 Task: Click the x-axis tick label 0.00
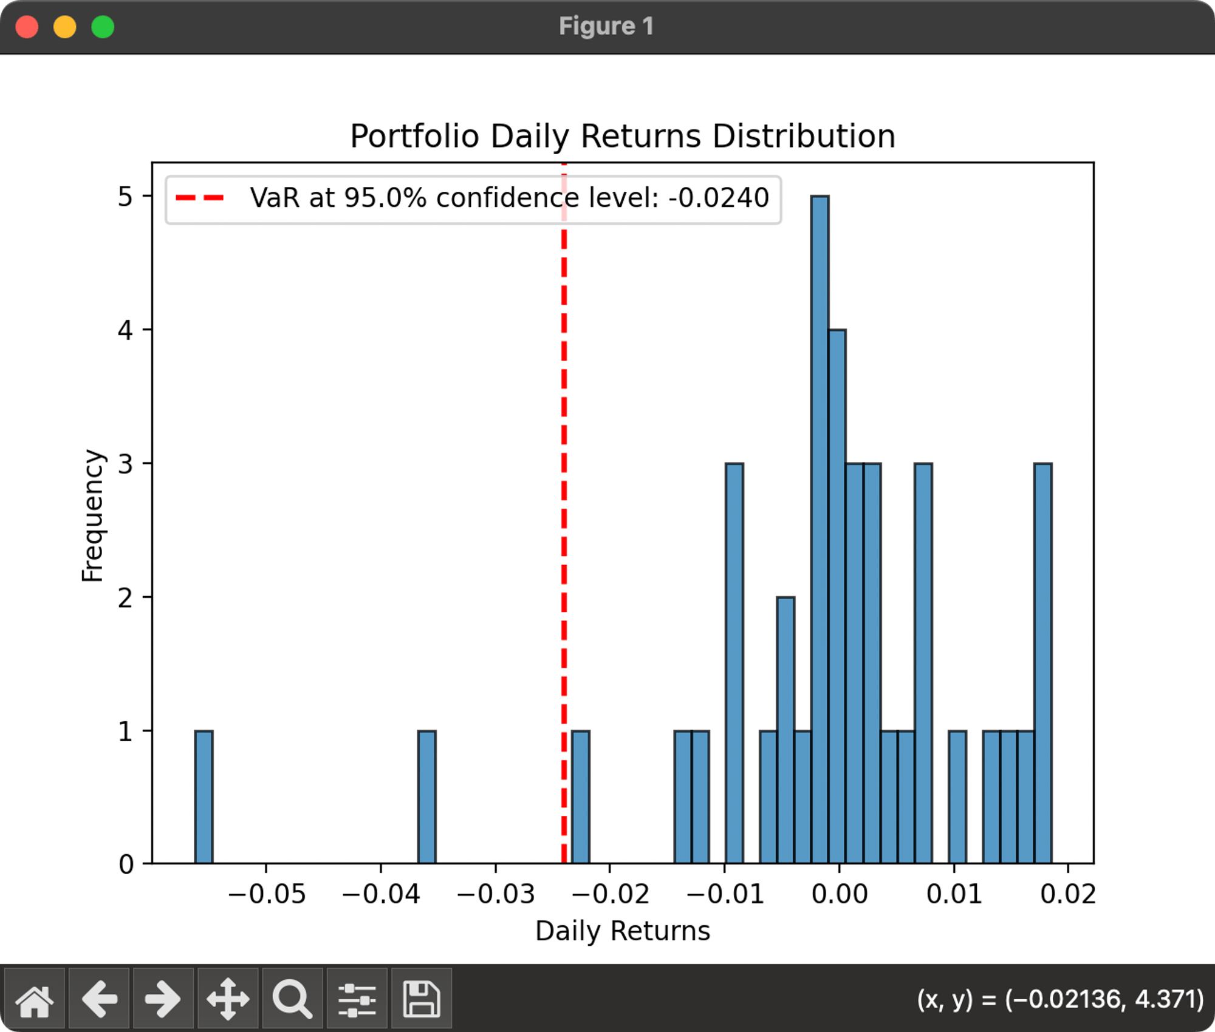tap(840, 894)
